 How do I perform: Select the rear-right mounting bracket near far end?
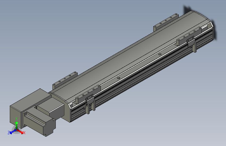[x=166, y=22]
